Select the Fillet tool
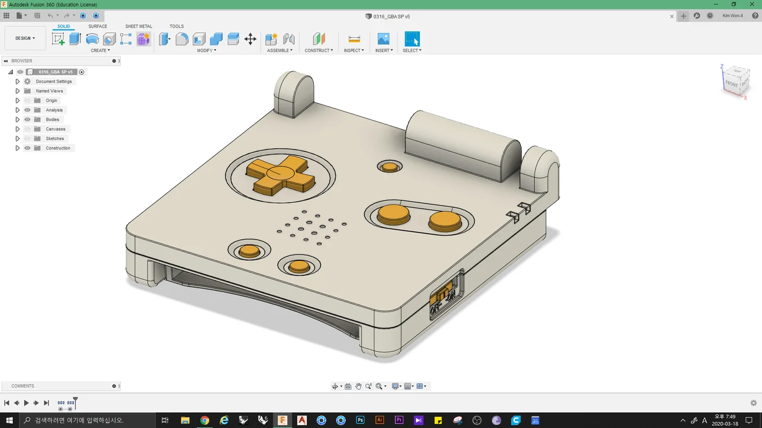Image resolution: width=762 pixels, height=428 pixels. coord(182,39)
